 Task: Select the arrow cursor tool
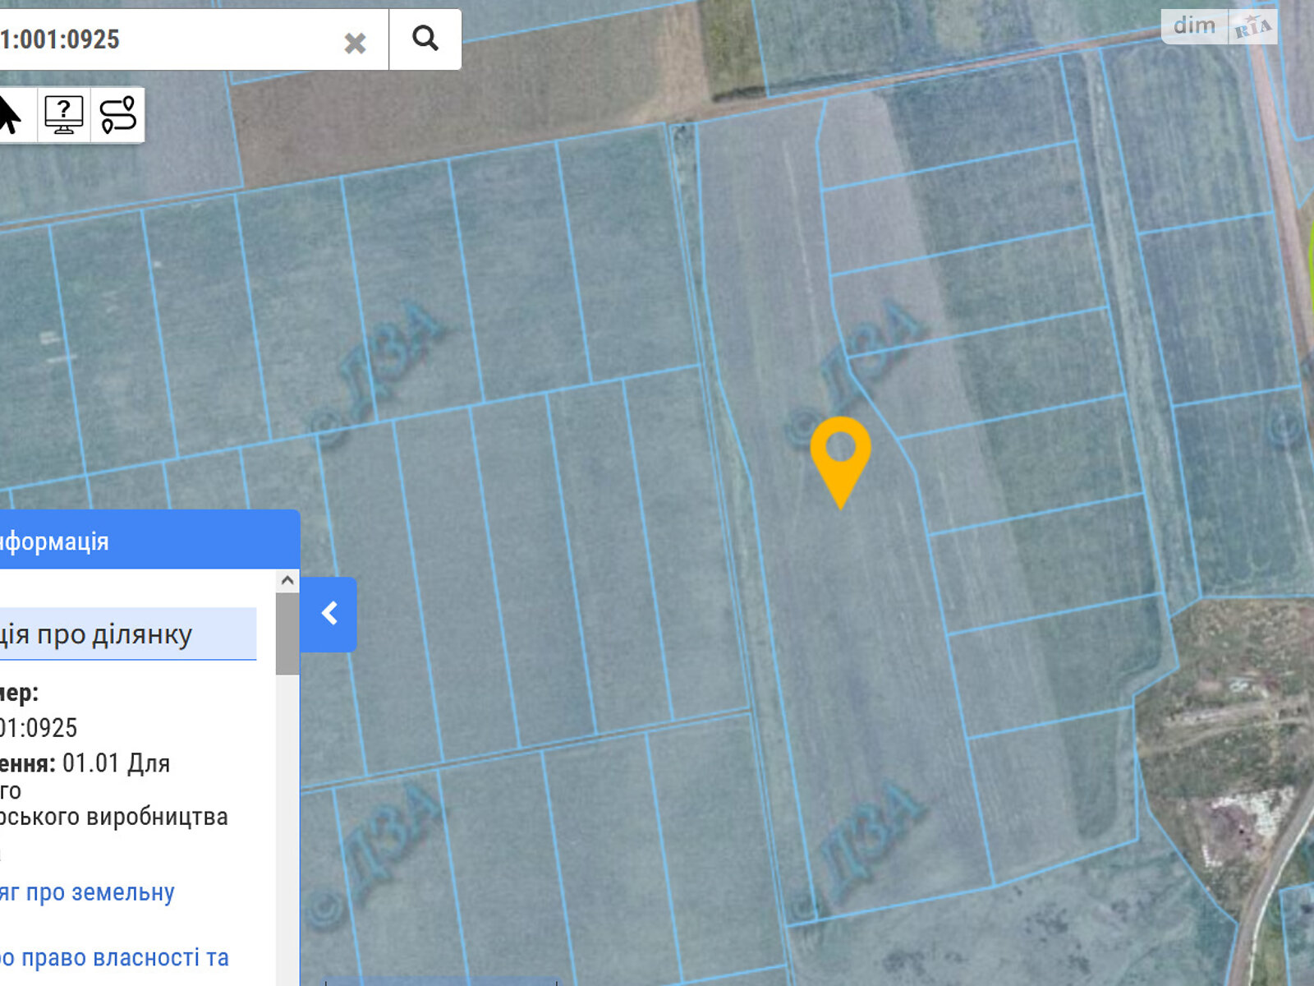[x=10, y=115]
